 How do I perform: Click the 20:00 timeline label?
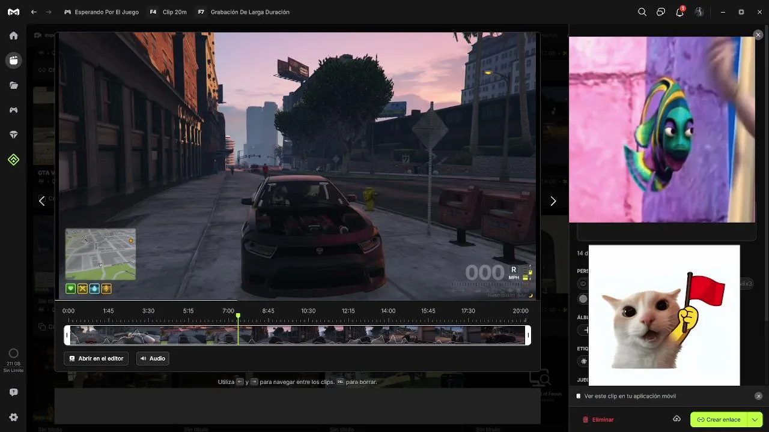[x=521, y=311]
